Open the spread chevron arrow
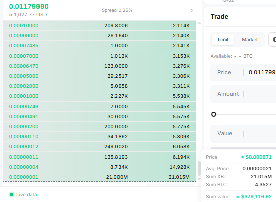Image resolution: width=276 pixels, height=202 pixels. click(x=191, y=11)
